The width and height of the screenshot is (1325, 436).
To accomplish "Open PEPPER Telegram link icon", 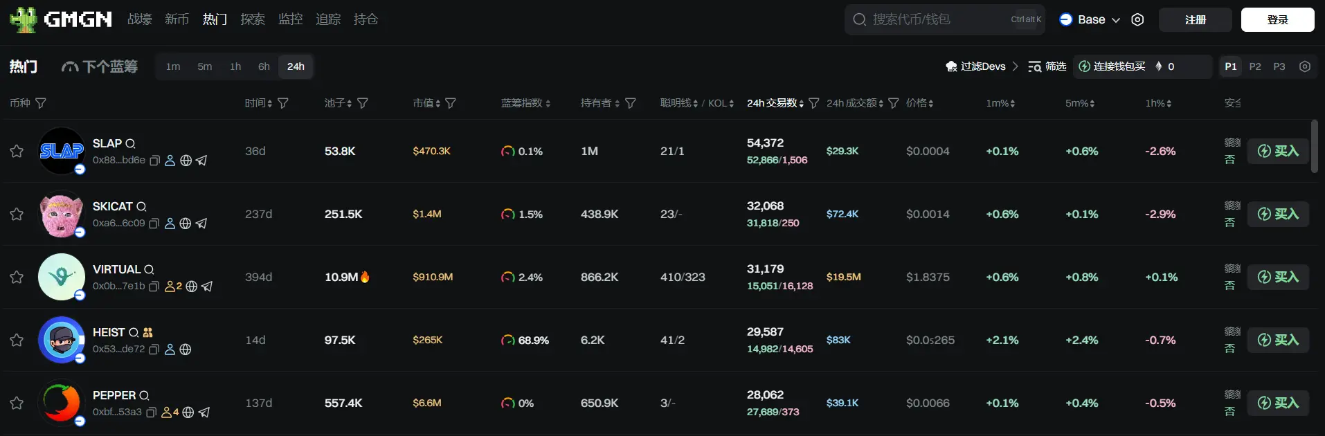I will pos(204,412).
